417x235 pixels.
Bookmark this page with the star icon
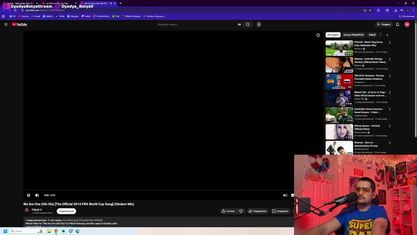tap(370, 10)
